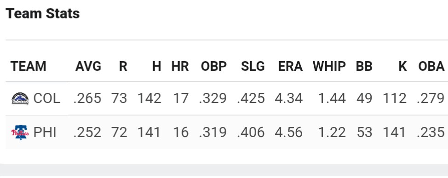Click the Colorado Rockies team logo
Screen dimensions: 448x178
[x=20, y=98]
